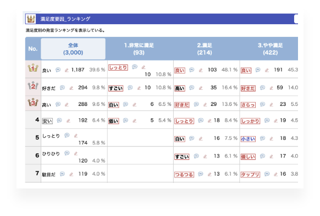Viewport: 320px width, 216px height.
Task: Click comment bubble next to 高い in 2.満足 column
Action: pyautogui.click(x=192, y=88)
